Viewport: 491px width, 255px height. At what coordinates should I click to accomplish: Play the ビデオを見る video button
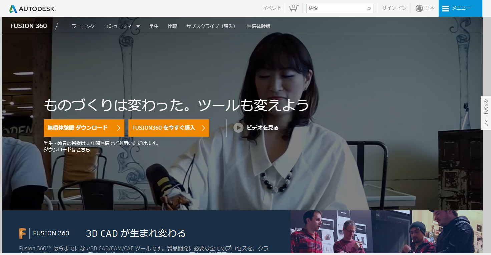click(238, 128)
